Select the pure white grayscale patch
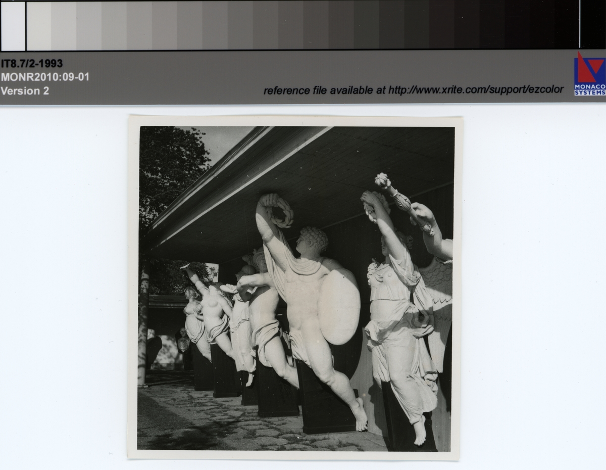Viewport: 606px width, 470px height. 13,26
